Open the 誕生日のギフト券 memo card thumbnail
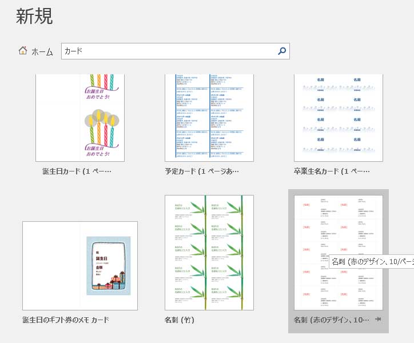 [x=79, y=265]
